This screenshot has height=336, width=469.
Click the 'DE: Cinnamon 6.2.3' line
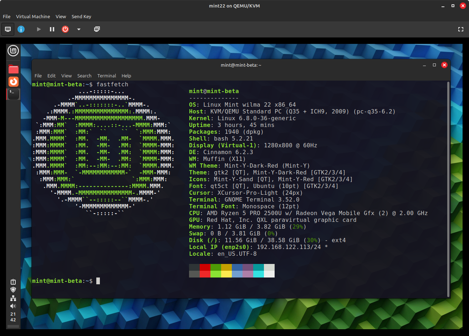coord(221,152)
